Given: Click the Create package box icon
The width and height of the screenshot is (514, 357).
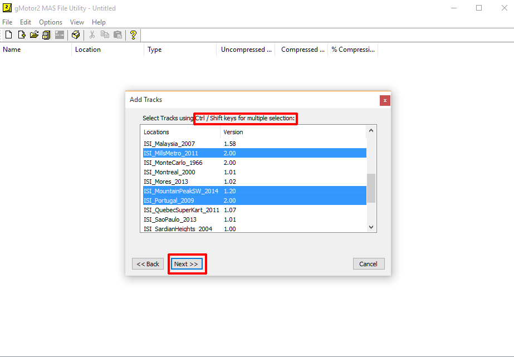Looking at the screenshot, I should pyautogui.click(x=76, y=35).
